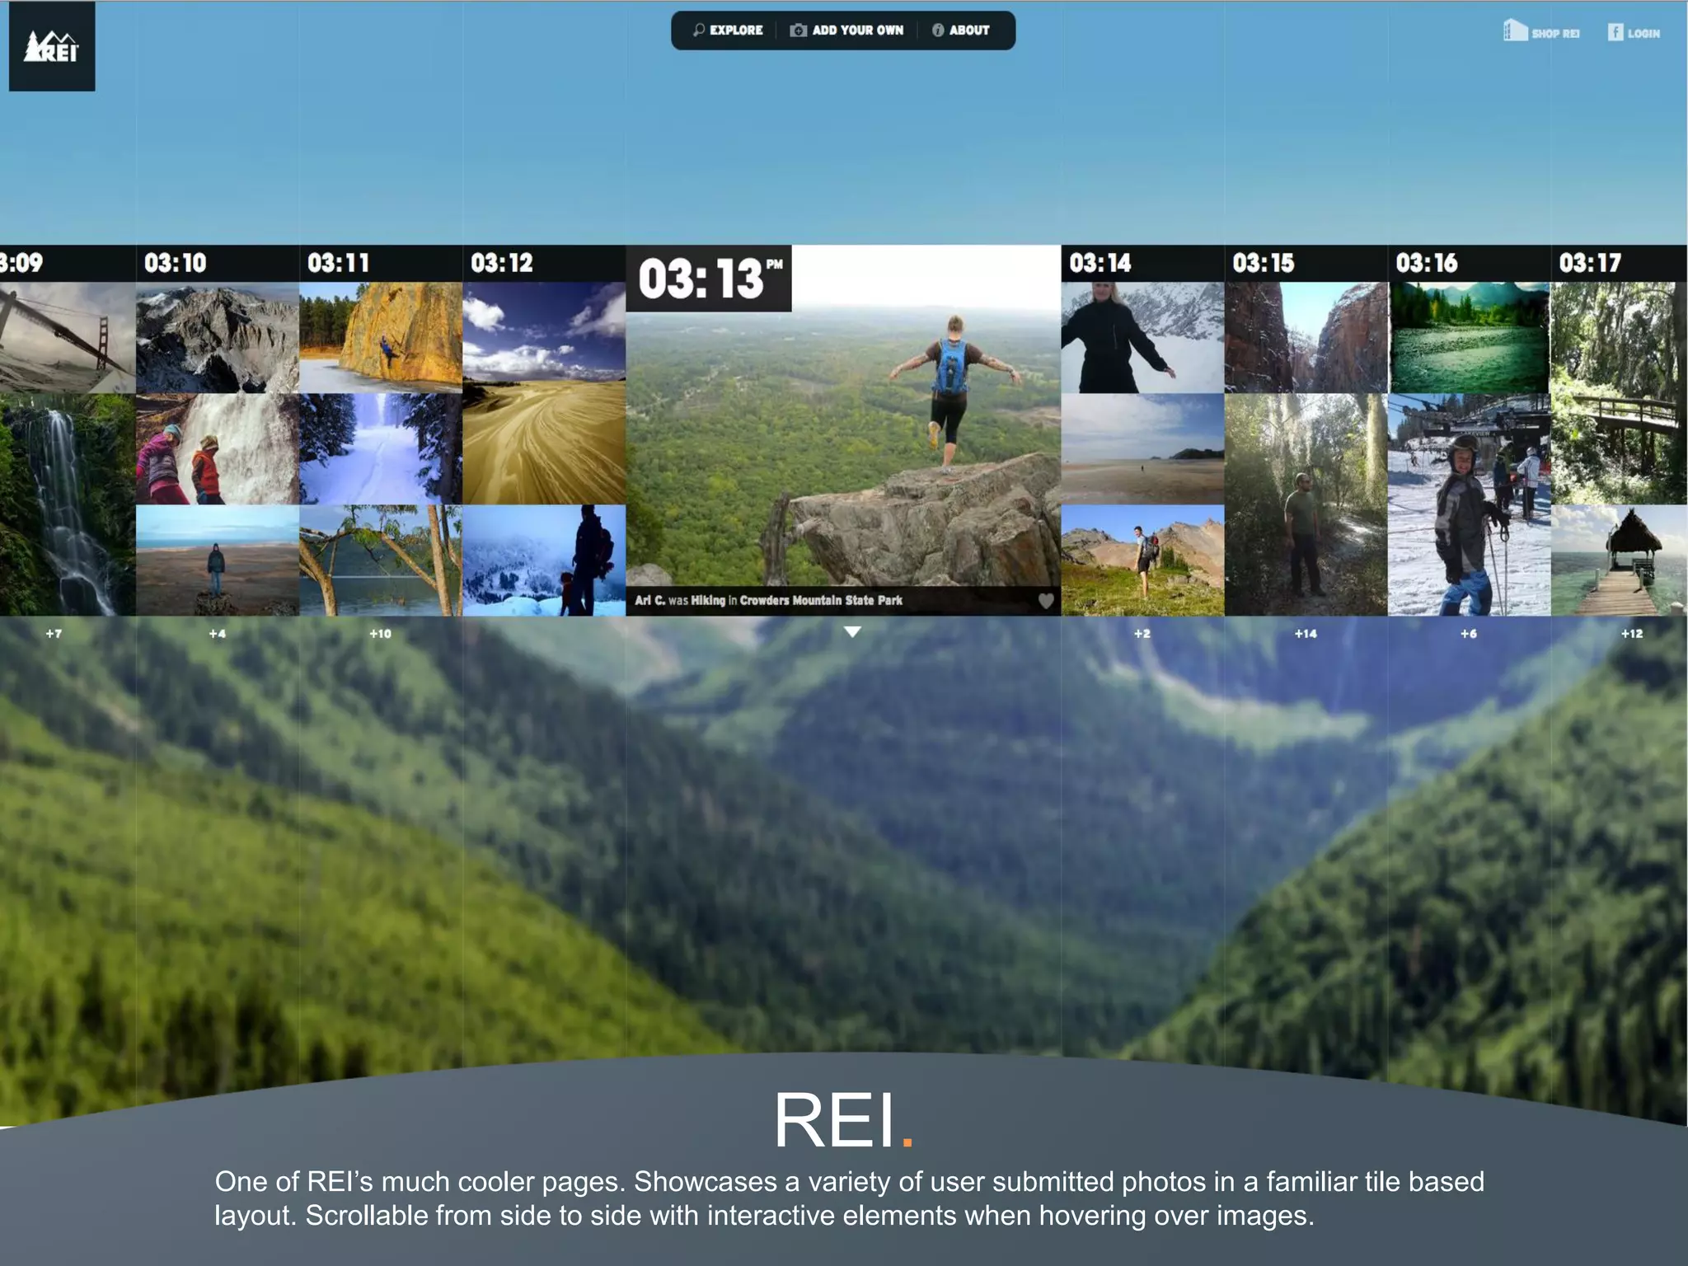Image resolution: width=1688 pixels, height=1266 pixels.
Task: Open the red canyon walls photo
Action: pyautogui.click(x=1306, y=338)
